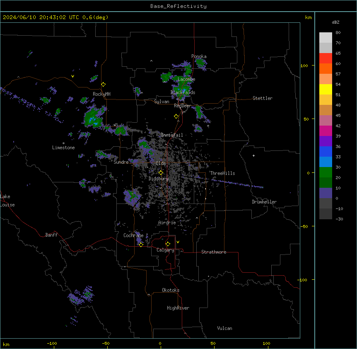The image size is (357, 349).
Task: Click the Cochrane label
Action: pos(133,235)
